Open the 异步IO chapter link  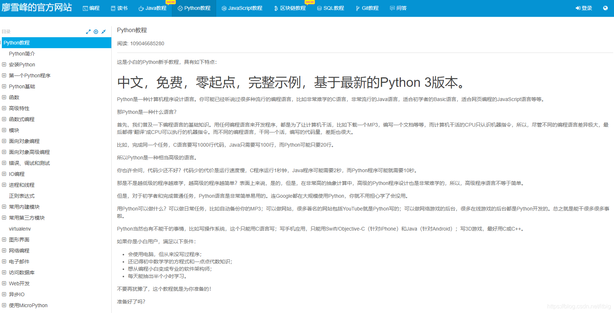16,294
